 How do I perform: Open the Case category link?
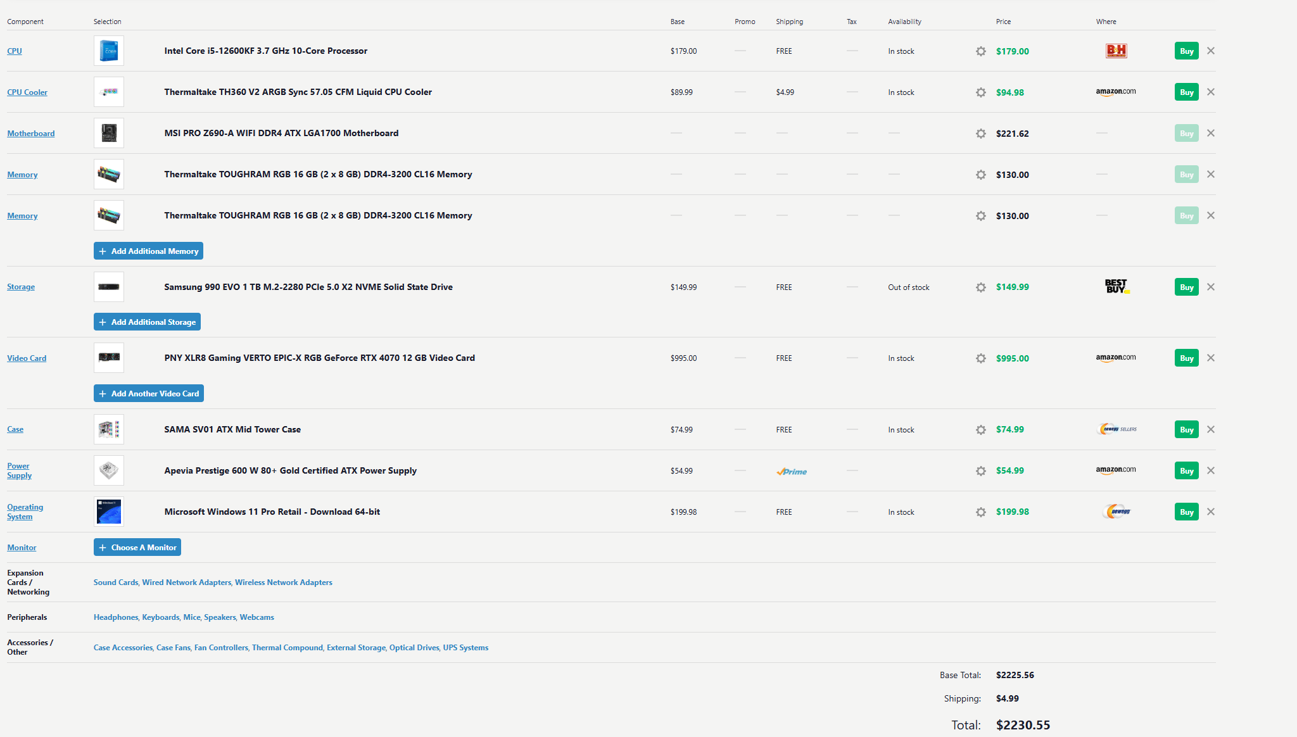click(x=15, y=429)
